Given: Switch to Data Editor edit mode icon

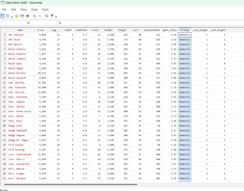Looking at the screenshot, I should coord(3,16).
